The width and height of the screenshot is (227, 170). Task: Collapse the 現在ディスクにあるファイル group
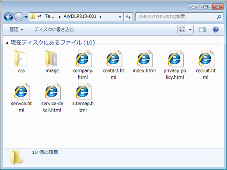pos(7,43)
